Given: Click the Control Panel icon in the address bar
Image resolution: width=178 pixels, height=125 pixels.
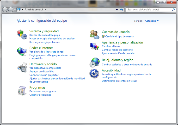Looking at the screenshot, I should click(x=19, y=10).
